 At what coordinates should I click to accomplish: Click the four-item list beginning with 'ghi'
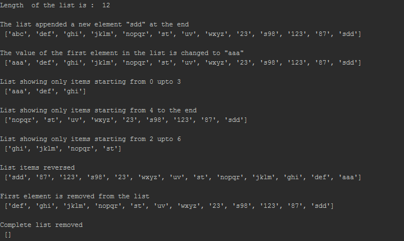[x=62, y=148]
